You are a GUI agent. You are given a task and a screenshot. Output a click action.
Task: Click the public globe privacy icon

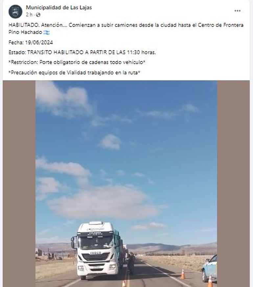(x=38, y=15)
